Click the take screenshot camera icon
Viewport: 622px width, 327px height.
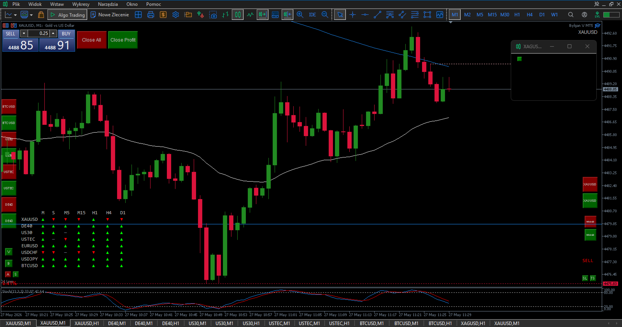213,15
